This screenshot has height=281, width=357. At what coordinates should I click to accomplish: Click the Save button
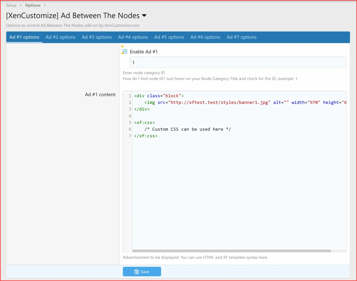pos(142,272)
